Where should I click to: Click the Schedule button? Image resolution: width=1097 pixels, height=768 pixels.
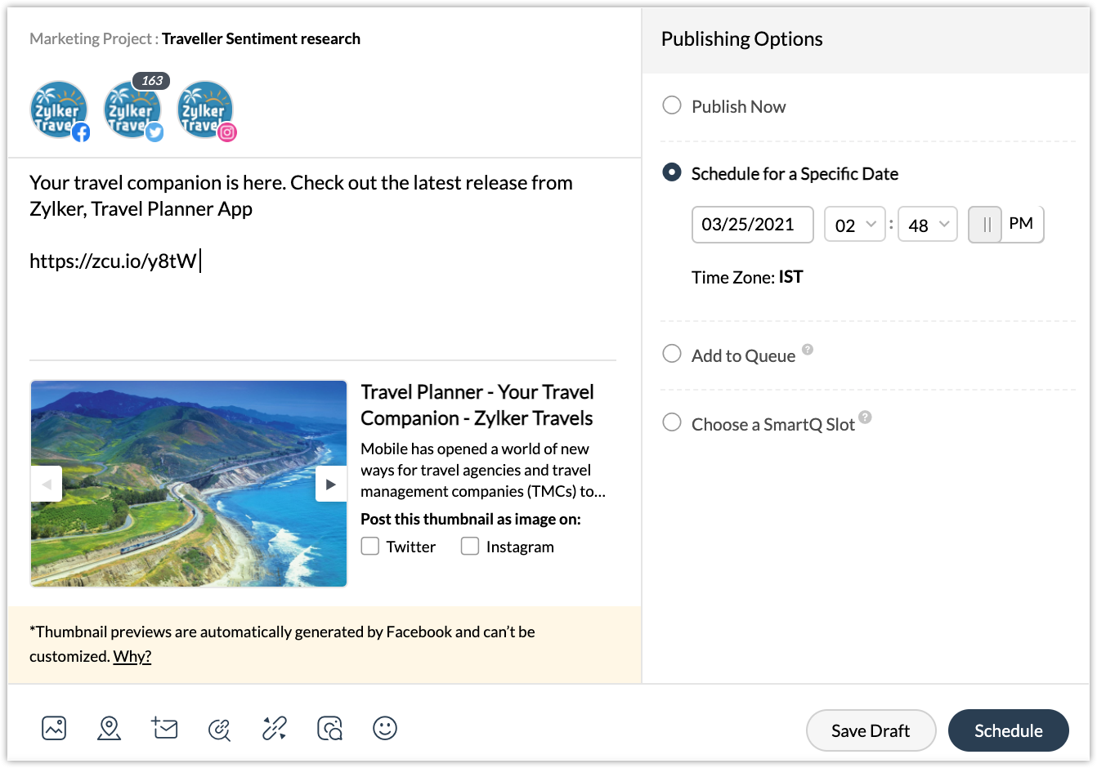coord(1009,730)
